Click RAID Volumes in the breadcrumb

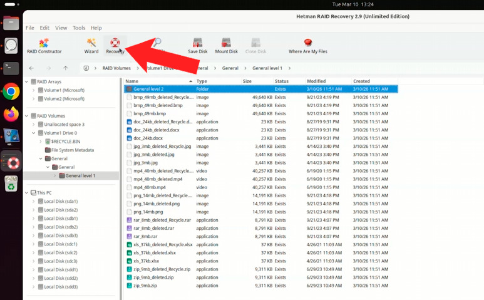click(x=116, y=68)
